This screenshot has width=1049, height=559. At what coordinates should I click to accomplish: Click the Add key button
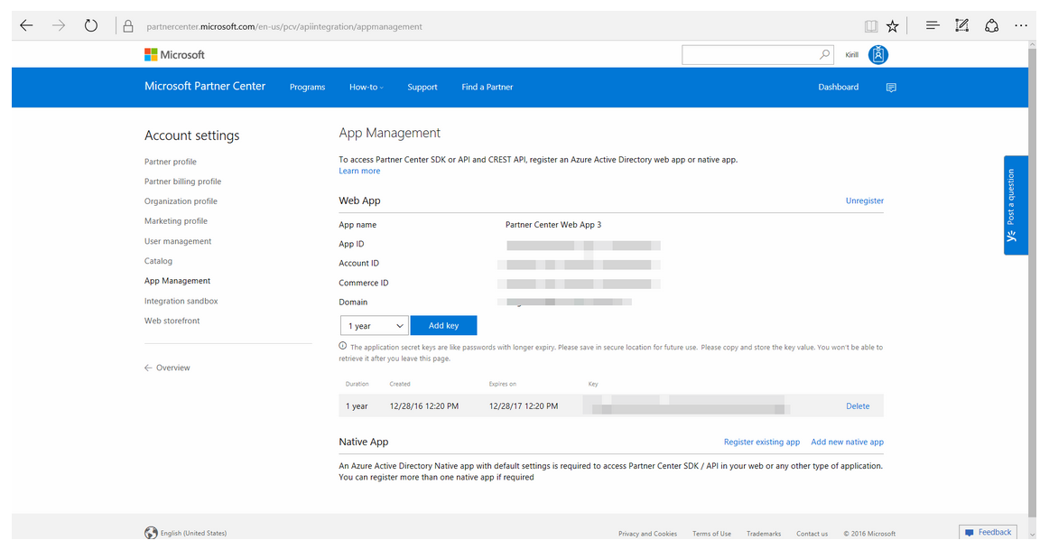point(443,325)
